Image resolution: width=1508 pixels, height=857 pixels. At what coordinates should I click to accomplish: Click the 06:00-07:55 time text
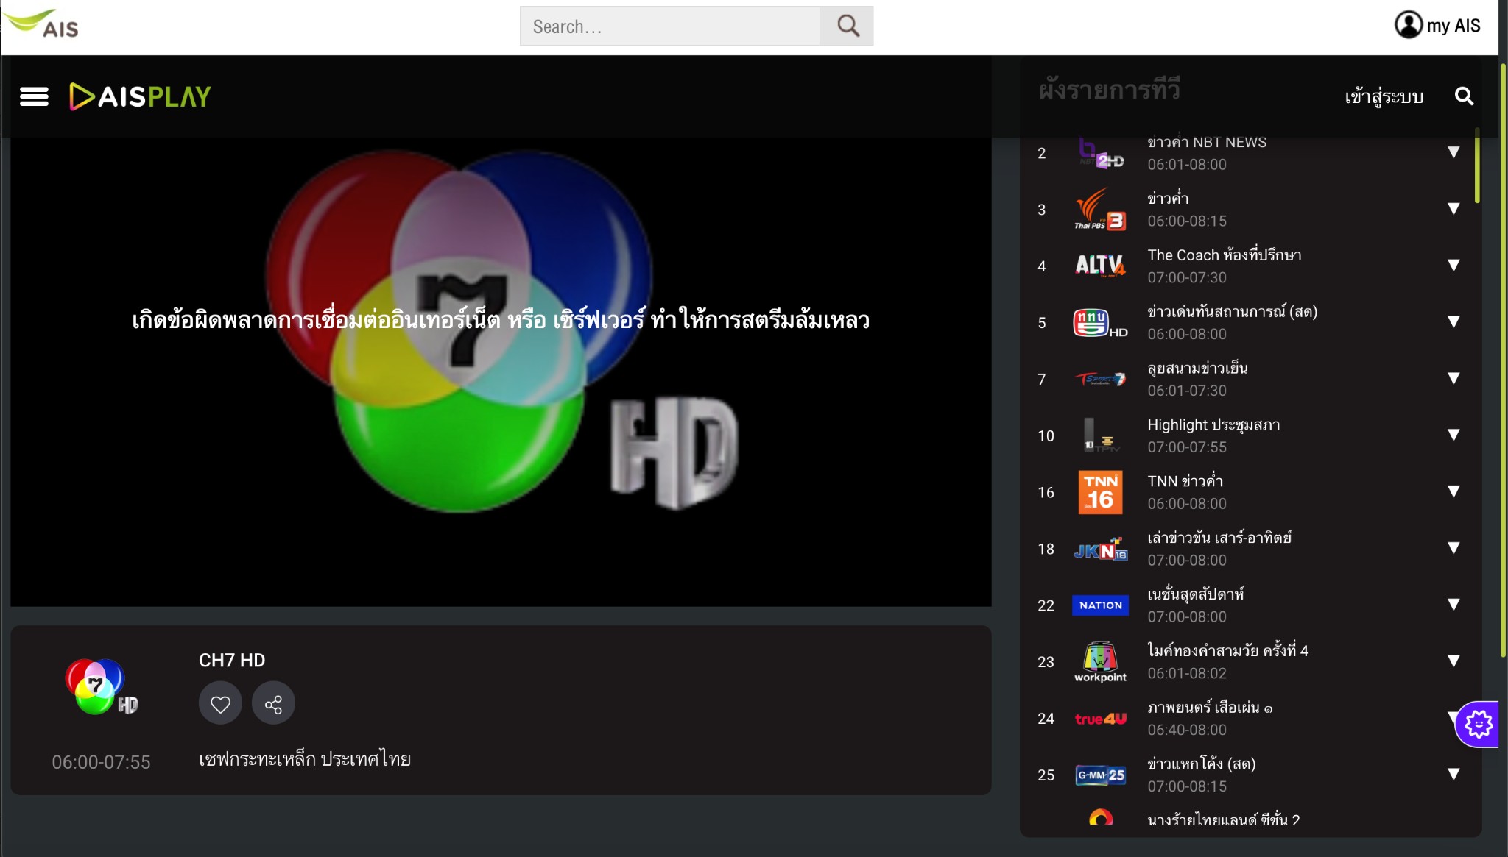tap(101, 762)
